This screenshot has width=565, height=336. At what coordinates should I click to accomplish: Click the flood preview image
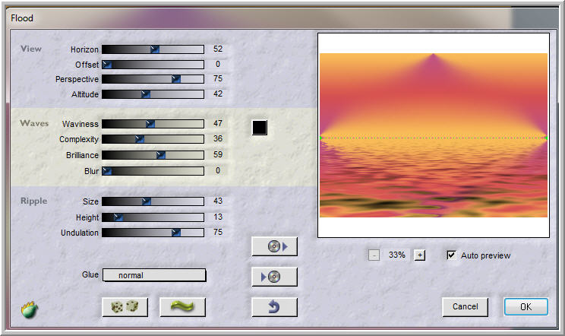[x=434, y=135]
